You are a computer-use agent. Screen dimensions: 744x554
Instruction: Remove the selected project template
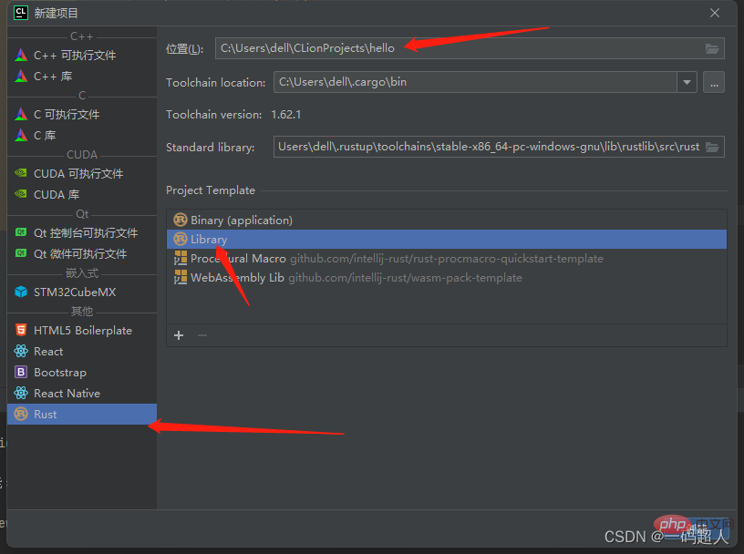pyautogui.click(x=202, y=335)
